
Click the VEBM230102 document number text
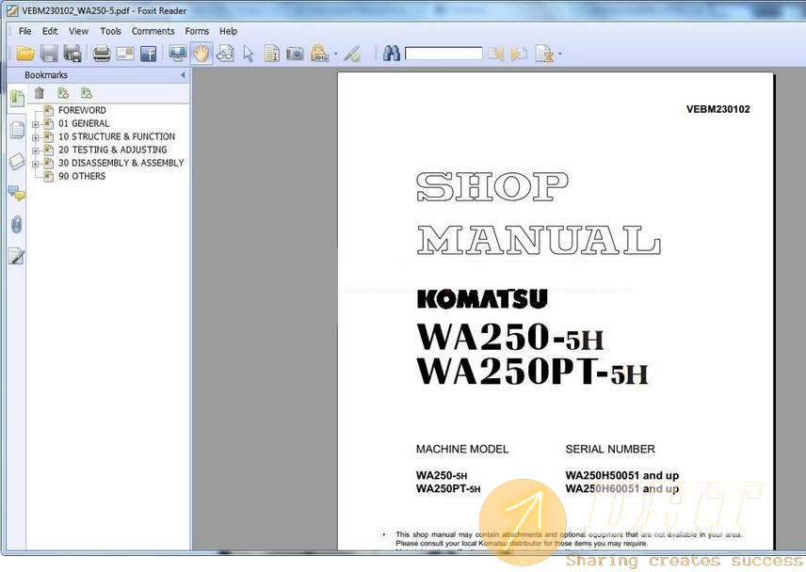pos(717,109)
